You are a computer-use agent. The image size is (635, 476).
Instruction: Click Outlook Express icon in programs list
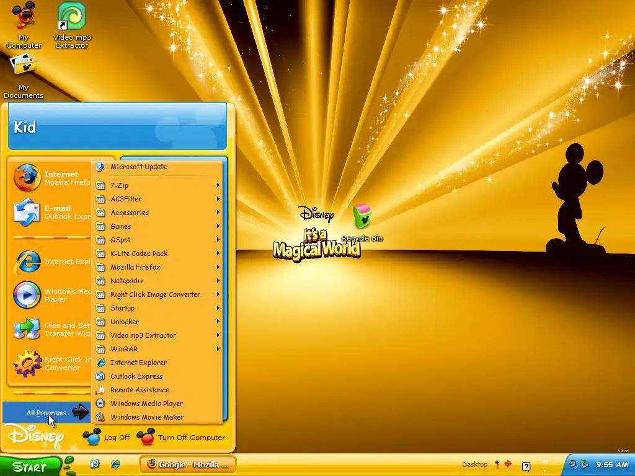pyautogui.click(x=100, y=376)
